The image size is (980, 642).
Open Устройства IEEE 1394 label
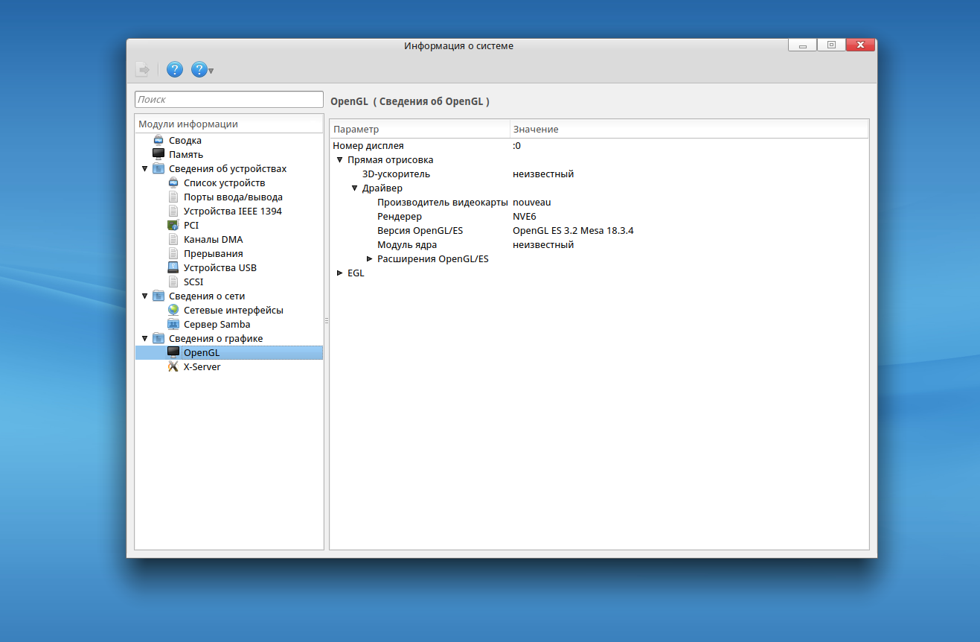click(233, 211)
